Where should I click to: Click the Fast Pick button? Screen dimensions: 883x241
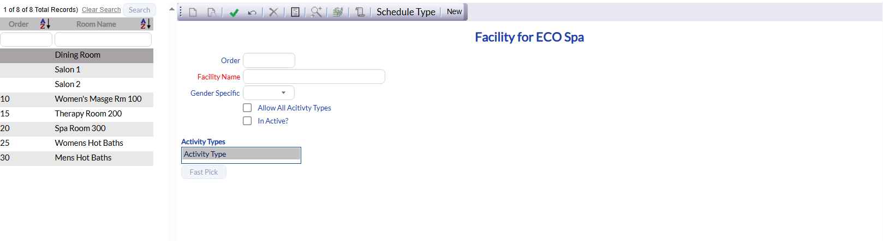tap(204, 172)
